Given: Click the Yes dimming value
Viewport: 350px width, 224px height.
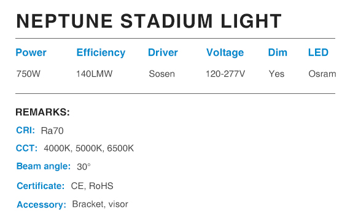Looking at the screenshot, I should point(276,74).
